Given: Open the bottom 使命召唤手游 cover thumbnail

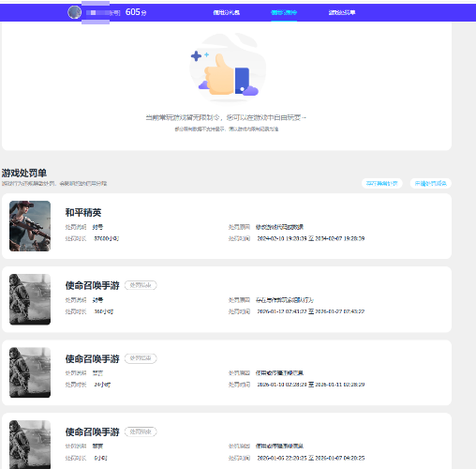Looking at the screenshot, I should click(x=30, y=445).
